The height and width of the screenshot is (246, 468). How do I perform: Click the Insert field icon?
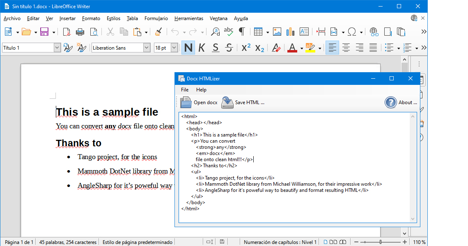click(334, 32)
